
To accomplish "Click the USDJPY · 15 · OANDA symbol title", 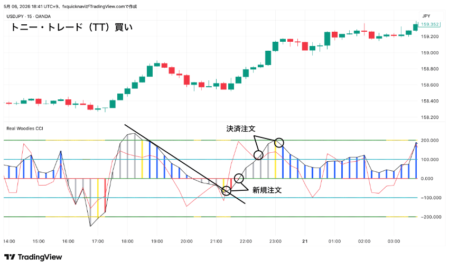I will [29, 16].
